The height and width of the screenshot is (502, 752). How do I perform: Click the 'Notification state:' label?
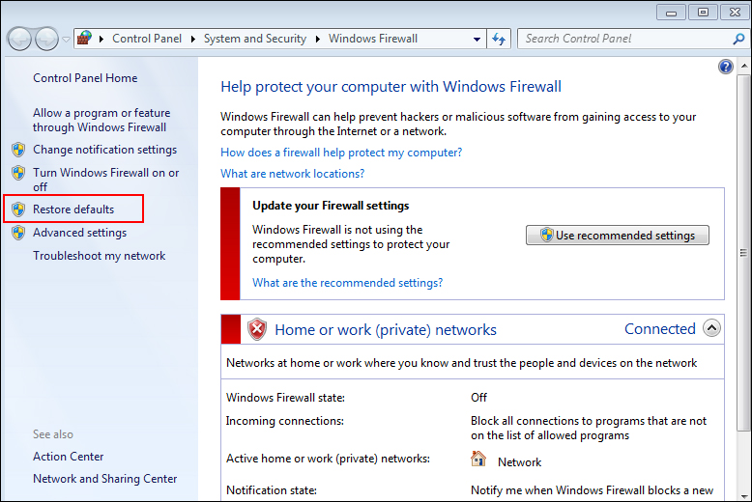tap(272, 490)
